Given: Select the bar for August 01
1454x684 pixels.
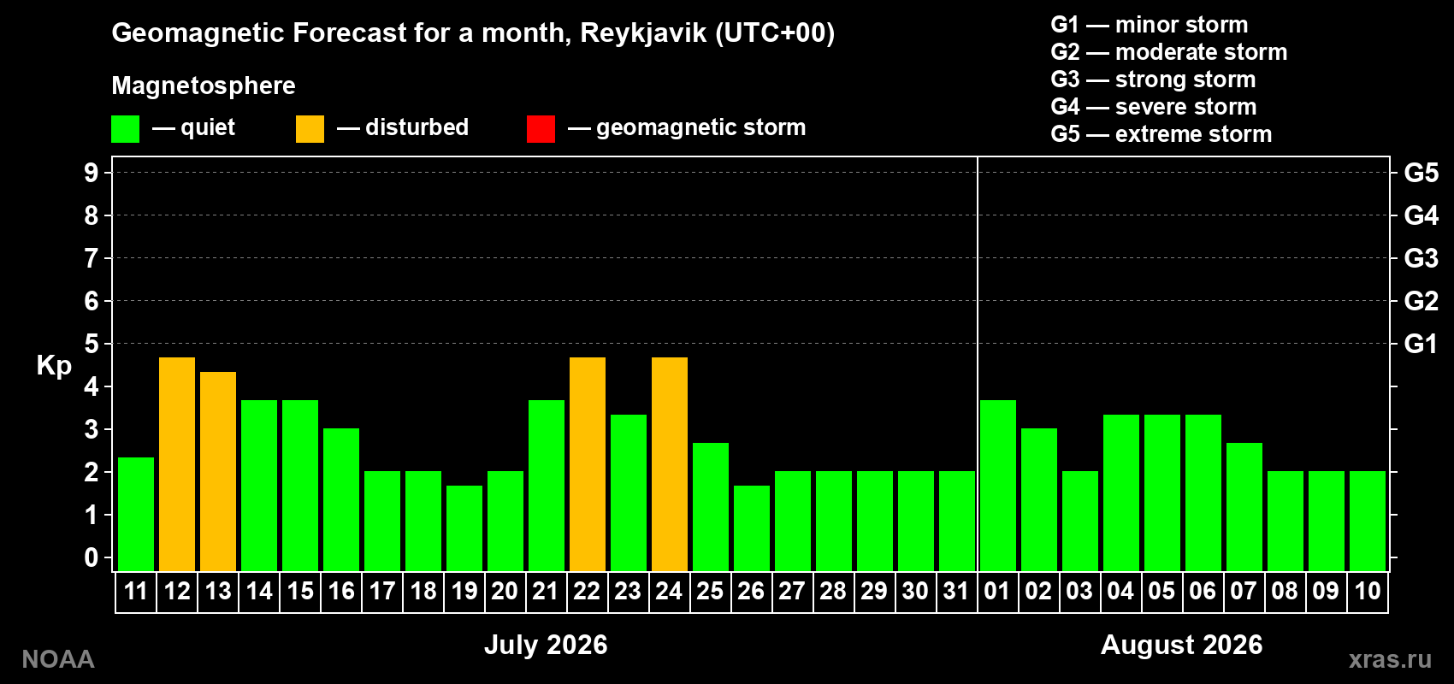Looking at the screenshot, I should coord(998,486).
